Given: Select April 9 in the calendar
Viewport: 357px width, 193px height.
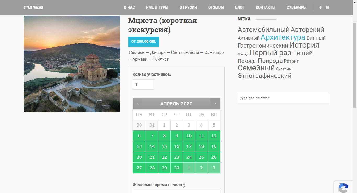Looking at the screenshot, I should (177, 136).
